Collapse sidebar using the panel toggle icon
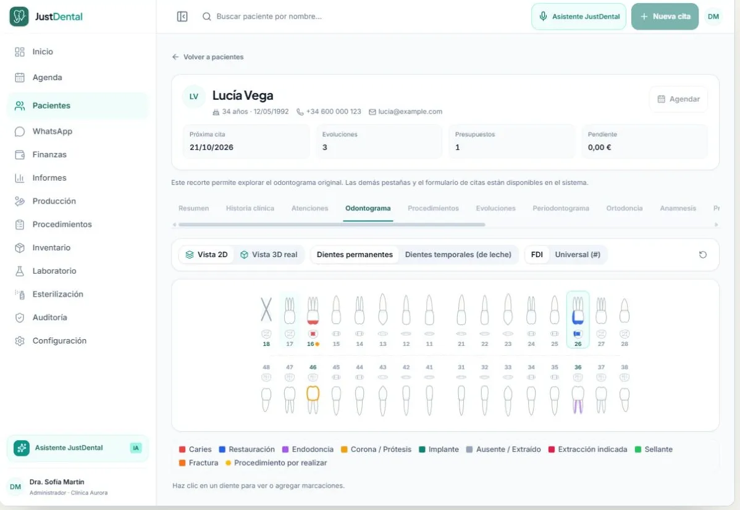 click(182, 17)
